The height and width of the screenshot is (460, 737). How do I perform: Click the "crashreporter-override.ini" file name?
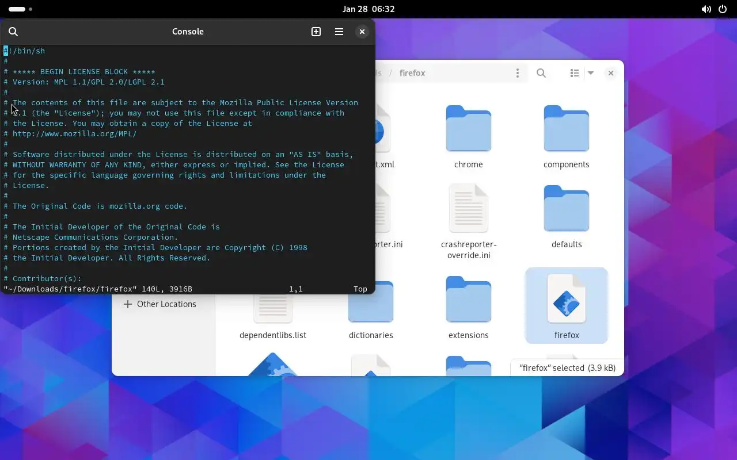tap(469, 250)
